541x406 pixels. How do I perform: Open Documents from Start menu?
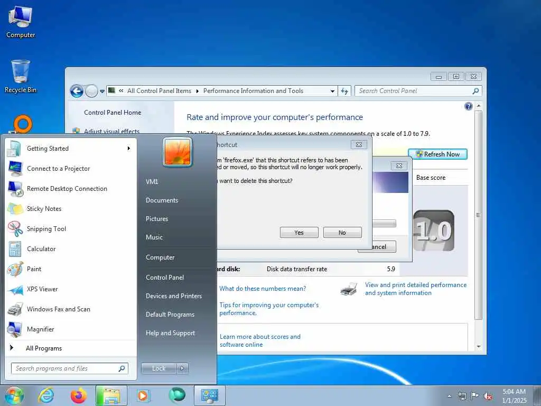coord(162,200)
